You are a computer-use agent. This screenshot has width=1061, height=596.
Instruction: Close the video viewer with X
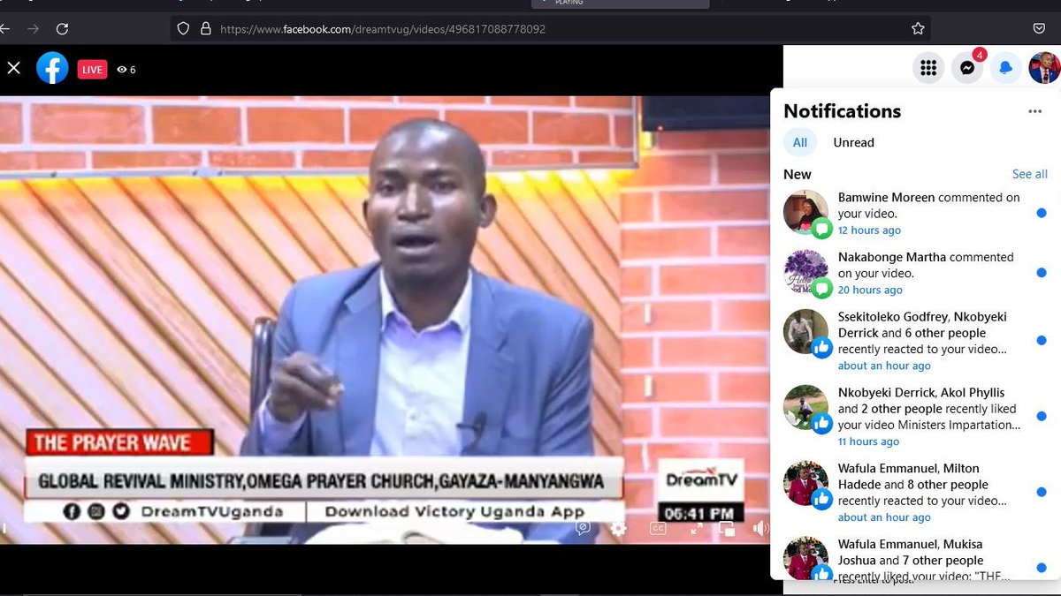13,68
